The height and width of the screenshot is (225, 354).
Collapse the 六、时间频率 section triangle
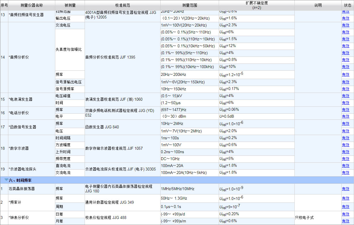[x=6, y=180]
